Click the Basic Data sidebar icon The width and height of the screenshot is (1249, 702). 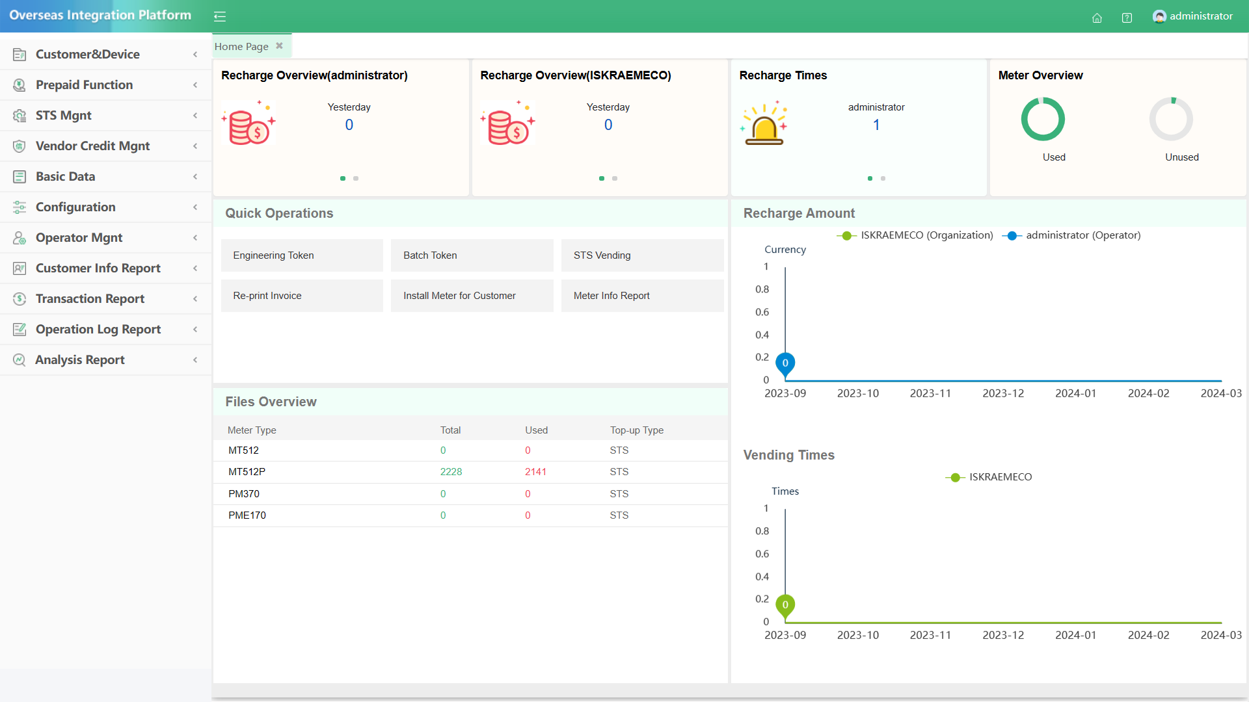pos(20,177)
